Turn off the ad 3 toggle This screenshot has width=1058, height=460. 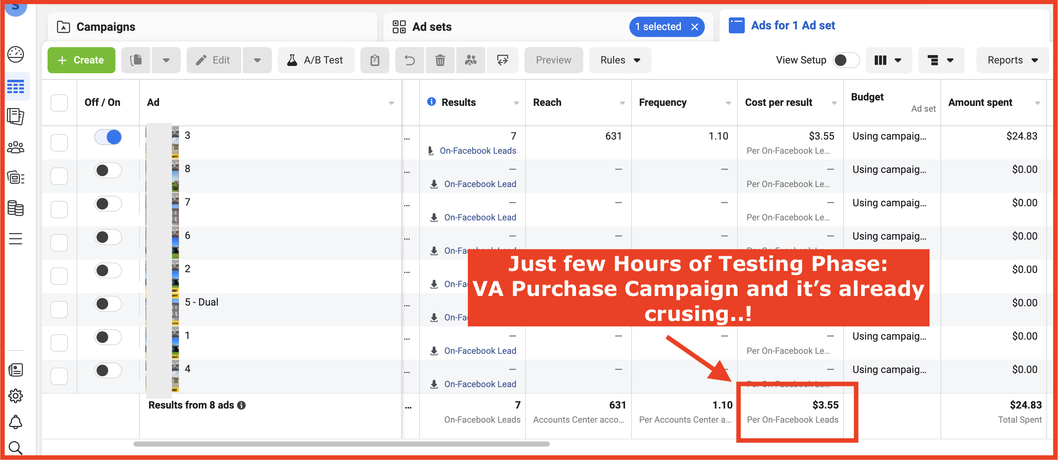click(x=108, y=137)
